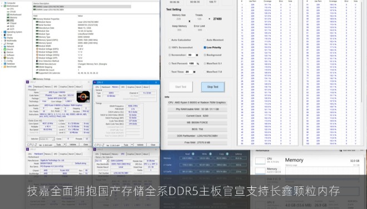Open the Socket selection dropdown in CPU-Z

click(53, 139)
